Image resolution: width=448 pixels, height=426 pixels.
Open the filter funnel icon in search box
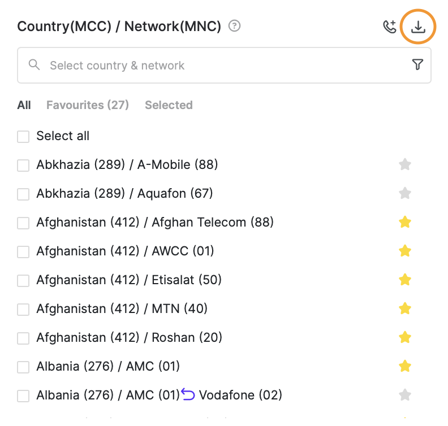click(417, 64)
